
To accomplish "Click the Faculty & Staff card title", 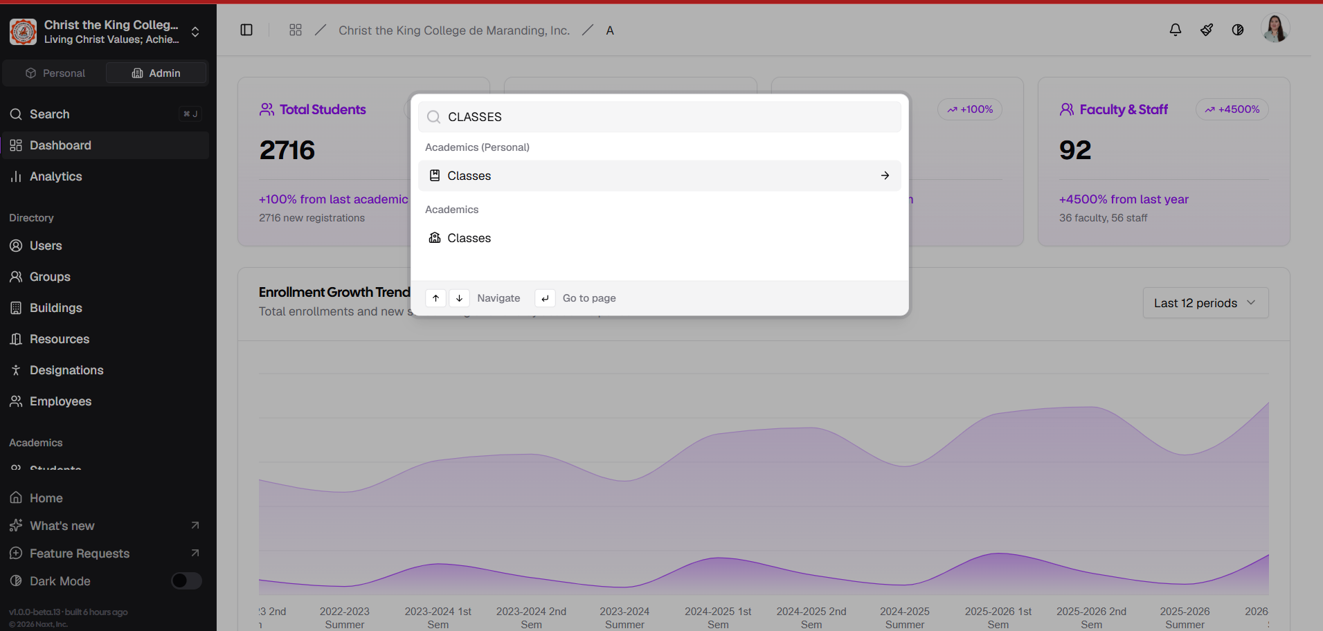I will pyautogui.click(x=1124, y=109).
